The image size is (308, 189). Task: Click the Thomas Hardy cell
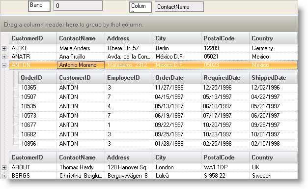tap(81, 167)
